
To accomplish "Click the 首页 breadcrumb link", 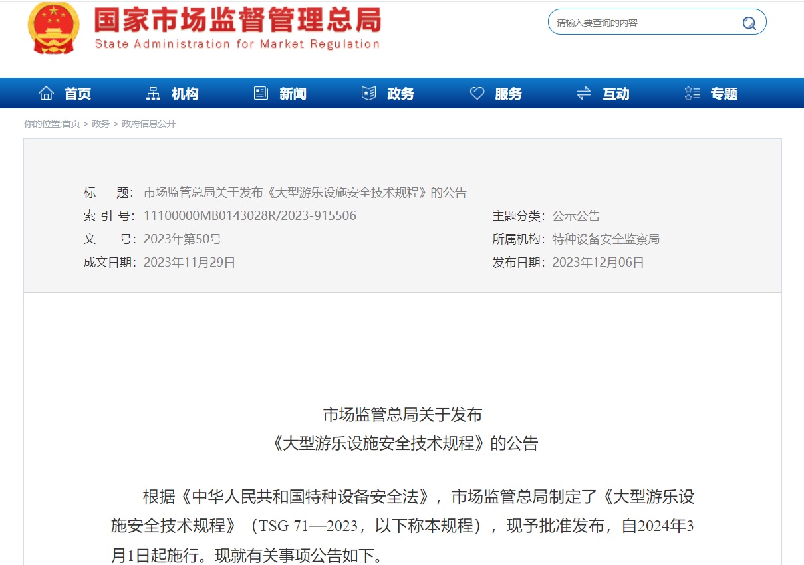I will click(71, 124).
